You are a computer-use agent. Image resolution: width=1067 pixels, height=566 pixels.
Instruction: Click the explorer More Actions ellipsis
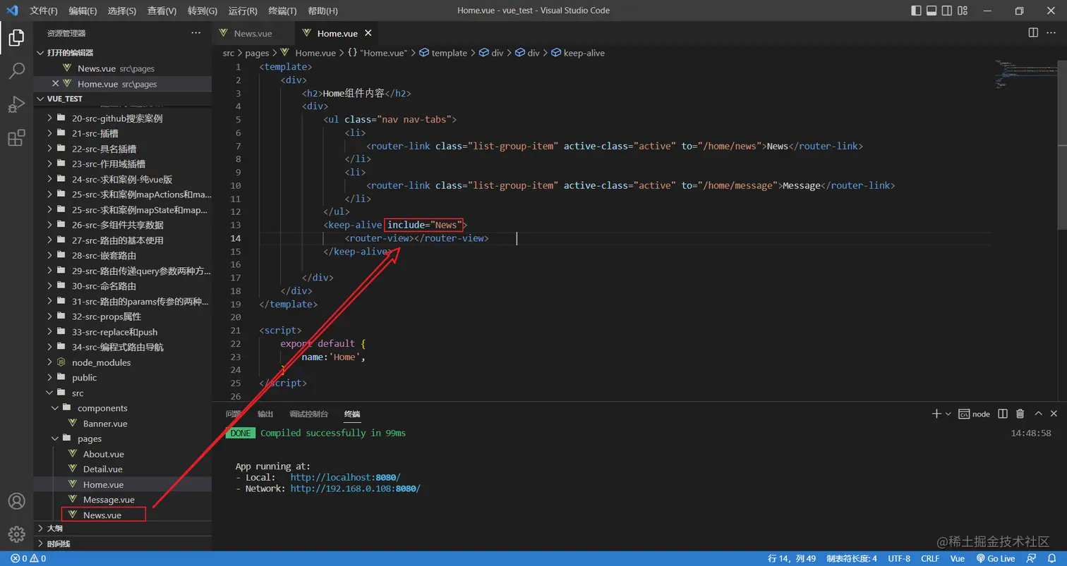pyautogui.click(x=195, y=33)
